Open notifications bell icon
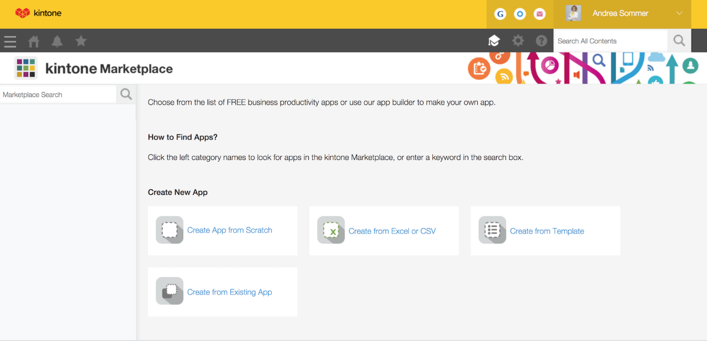This screenshot has width=707, height=341. pyautogui.click(x=57, y=41)
